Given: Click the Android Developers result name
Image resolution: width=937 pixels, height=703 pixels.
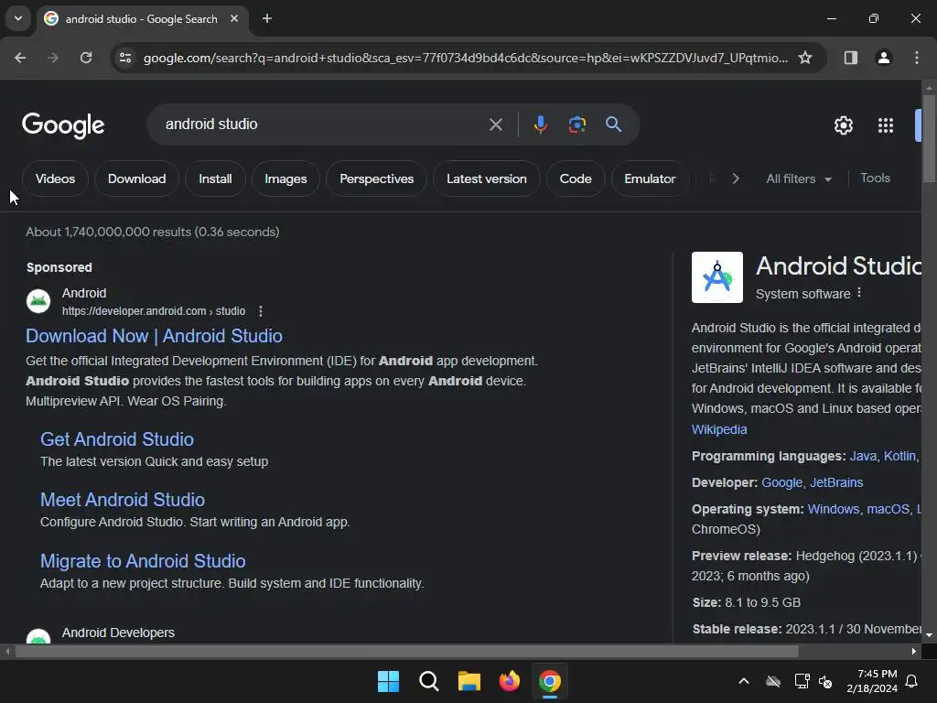Looking at the screenshot, I should point(118,633).
